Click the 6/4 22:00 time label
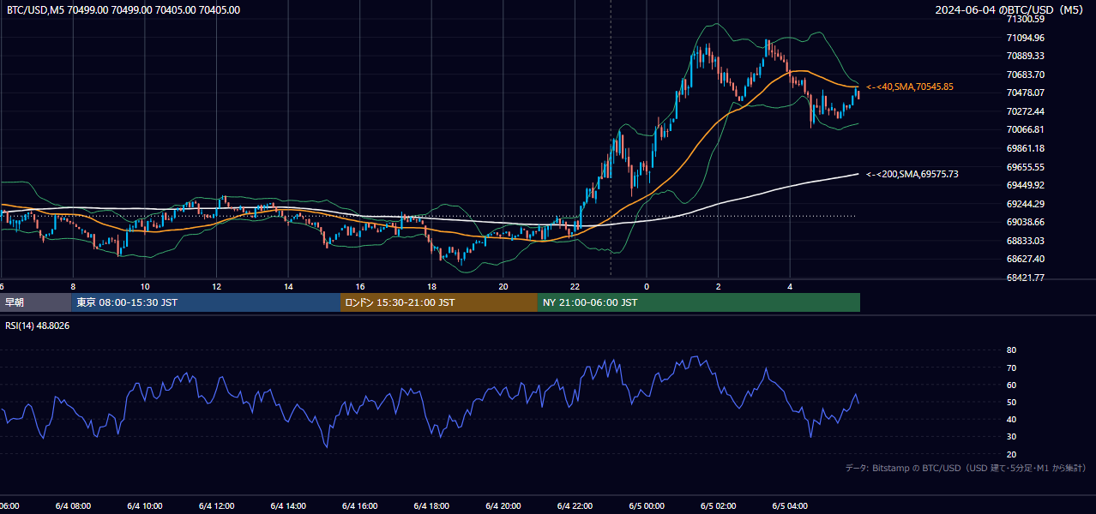The width and height of the screenshot is (1096, 514). pos(575,506)
